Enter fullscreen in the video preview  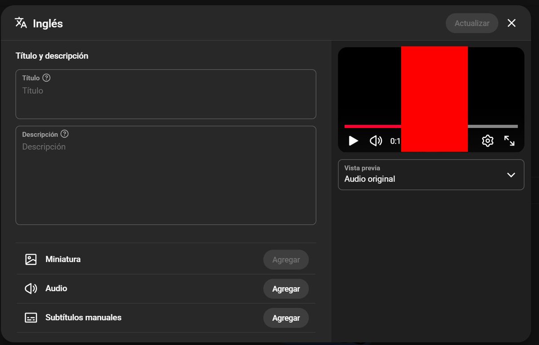click(509, 141)
